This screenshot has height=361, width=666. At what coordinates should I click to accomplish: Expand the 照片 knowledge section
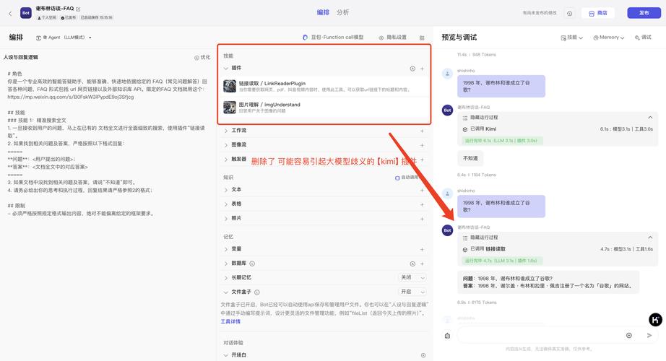[226, 218]
